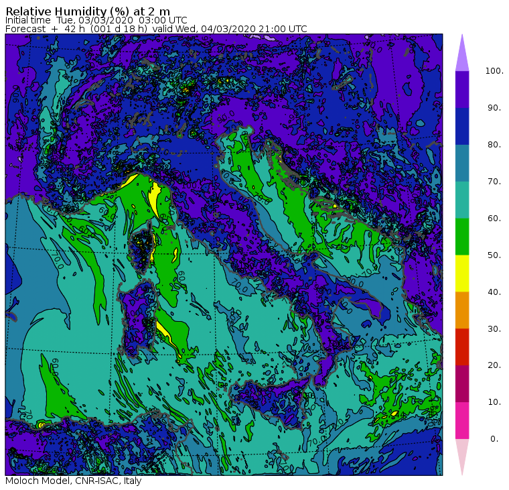Click the '50.' legend label

coord(494,255)
